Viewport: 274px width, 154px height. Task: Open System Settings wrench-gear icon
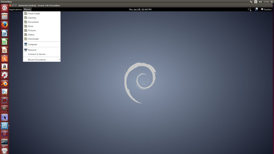(x=4, y=75)
